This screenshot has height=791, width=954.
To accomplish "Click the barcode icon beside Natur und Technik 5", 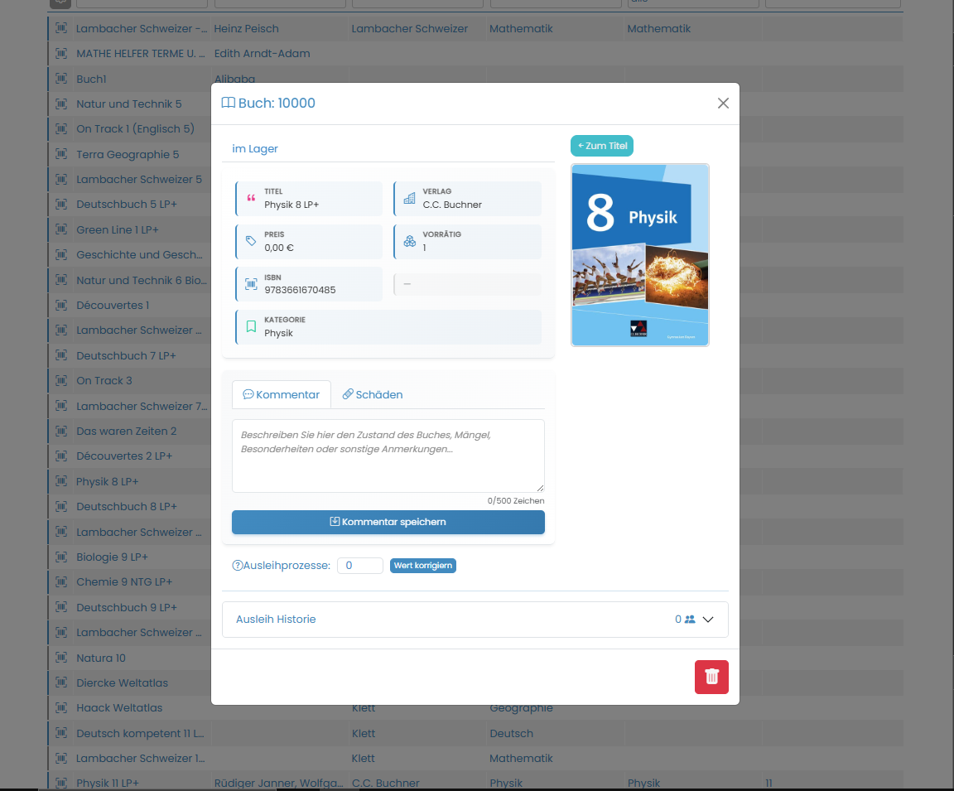I will coord(60,104).
